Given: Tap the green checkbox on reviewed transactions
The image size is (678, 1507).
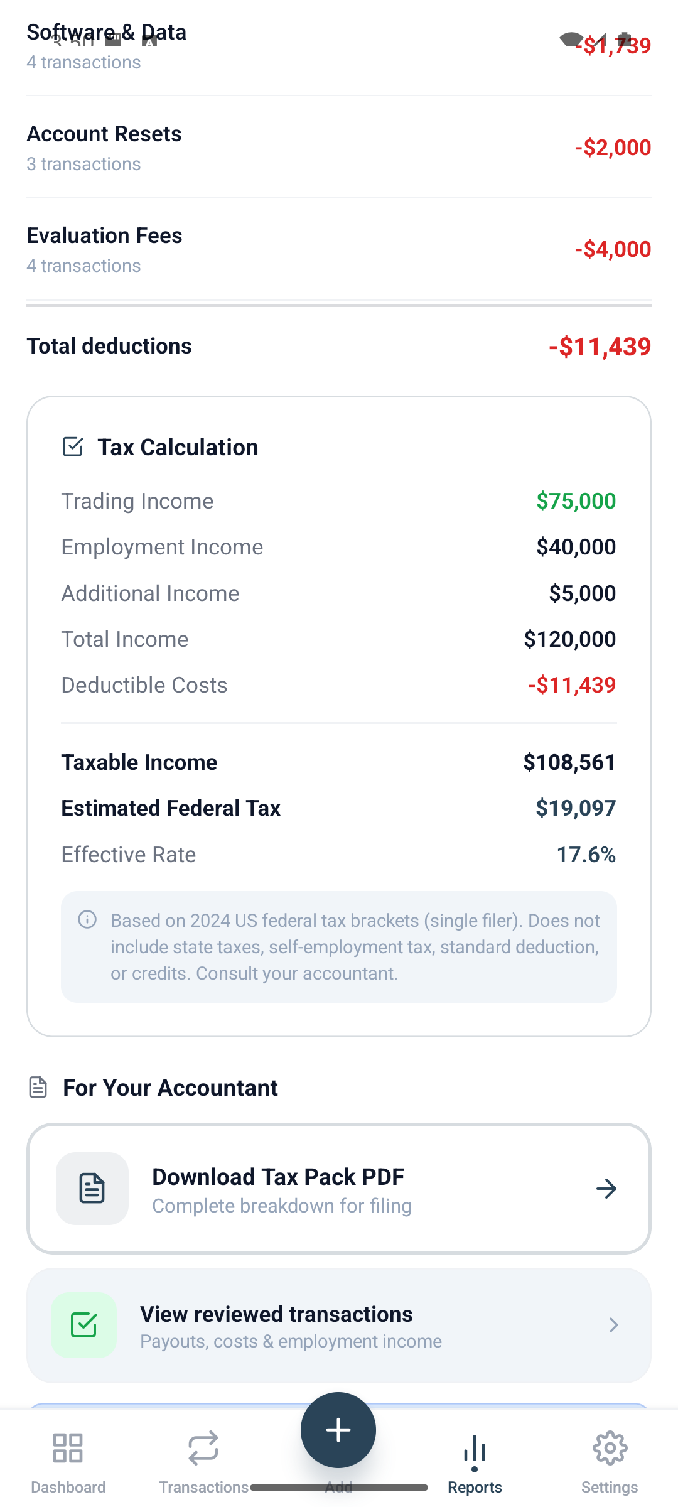Looking at the screenshot, I should (85, 1326).
